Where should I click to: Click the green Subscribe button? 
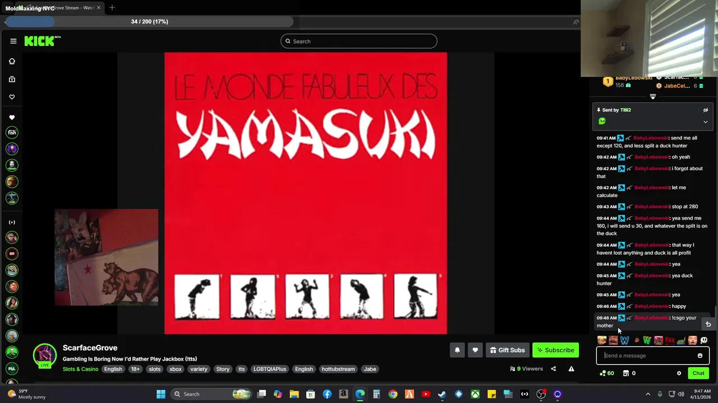point(555,350)
